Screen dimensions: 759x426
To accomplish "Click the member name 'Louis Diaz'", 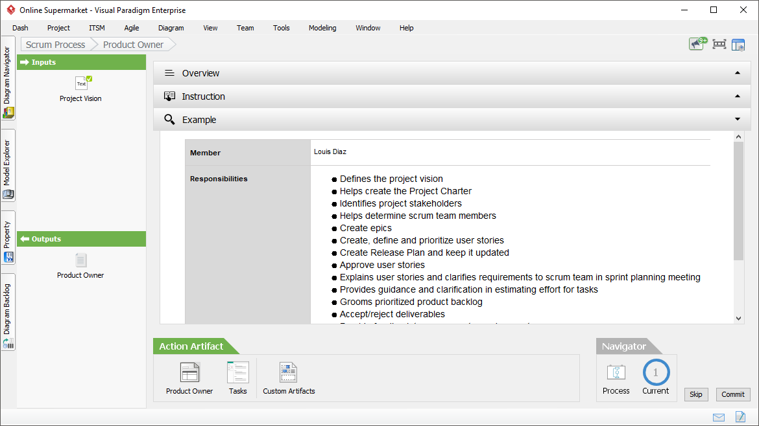I will point(330,151).
